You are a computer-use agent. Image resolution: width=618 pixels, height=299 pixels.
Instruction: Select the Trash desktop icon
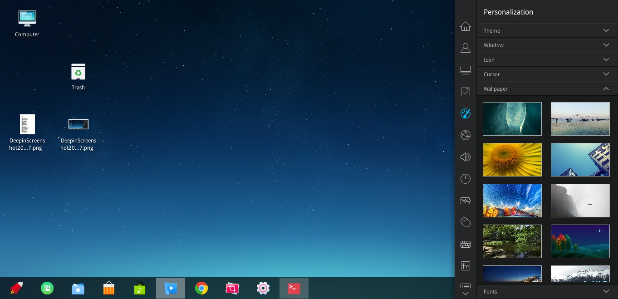point(78,77)
